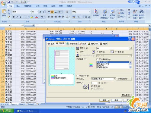Toggle Underline formatting in the ribbon
Viewport: 151px width, 113px height.
point(21,17)
